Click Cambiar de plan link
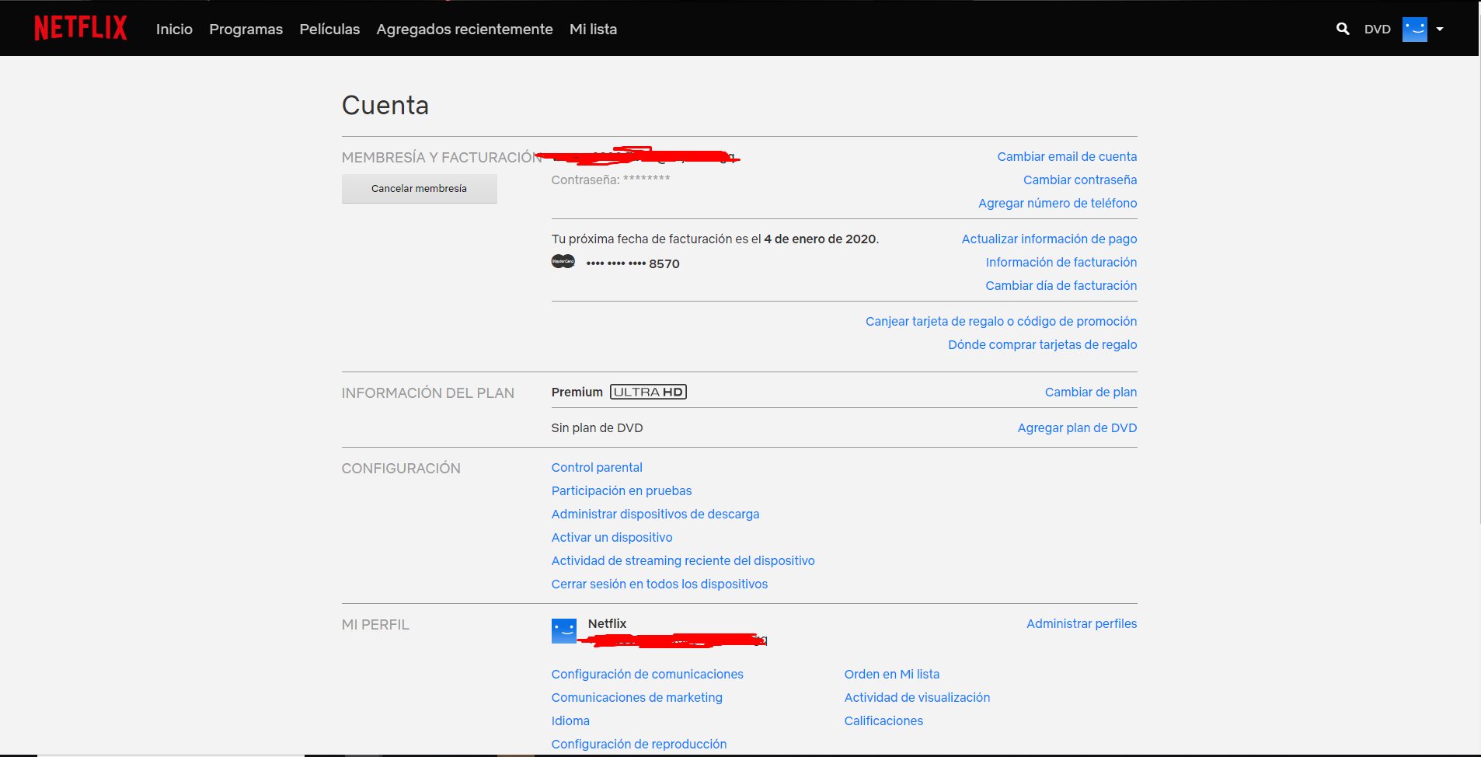The width and height of the screenshot is (1481, 757). 1091,392
